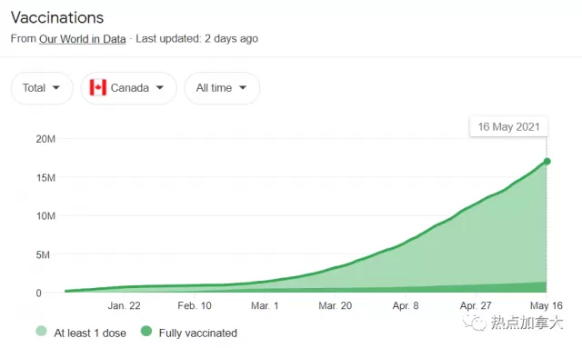Click the WeChat logo watermark icon
Screen dimensions: 582x348
pyautogui.click(x=475, y=322)
